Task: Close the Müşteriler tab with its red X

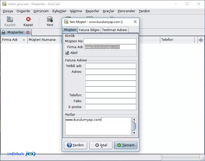Action: coord(28,32)
